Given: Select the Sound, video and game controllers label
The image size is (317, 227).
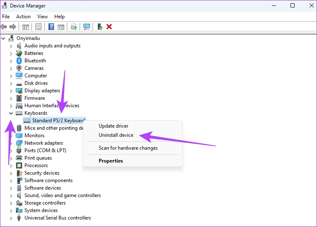Looking at the screenshot, I should click(x=63, y=195).
